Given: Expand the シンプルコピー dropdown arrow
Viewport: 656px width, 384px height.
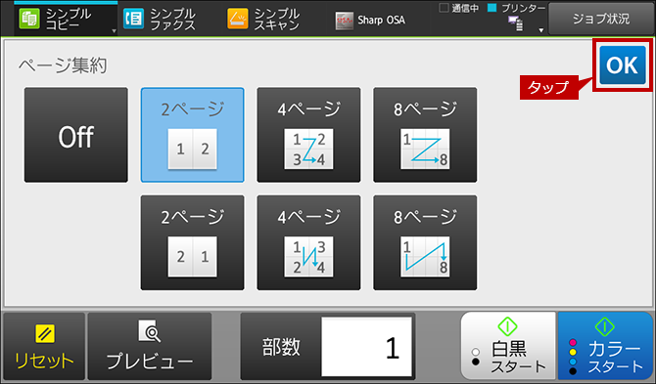Looking at the screenshot, I should 115,31.
